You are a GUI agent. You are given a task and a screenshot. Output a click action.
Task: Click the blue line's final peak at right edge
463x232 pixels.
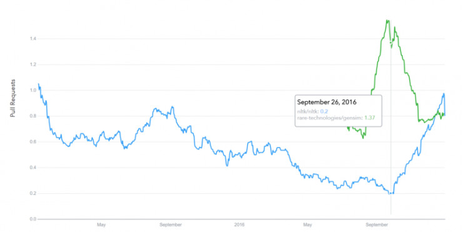(x=444, y=94)
